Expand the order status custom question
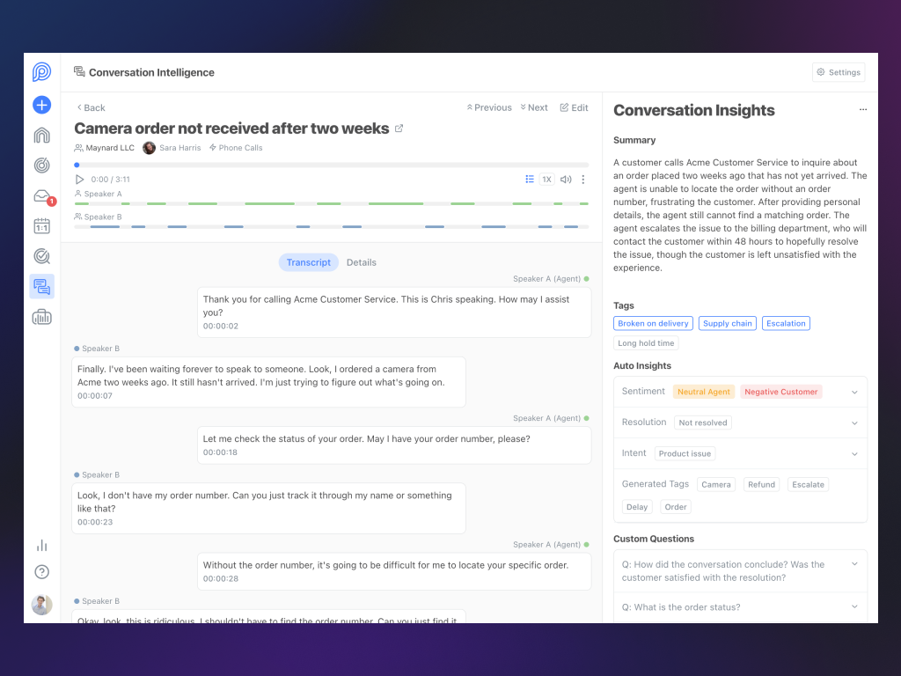 (852, 606)
